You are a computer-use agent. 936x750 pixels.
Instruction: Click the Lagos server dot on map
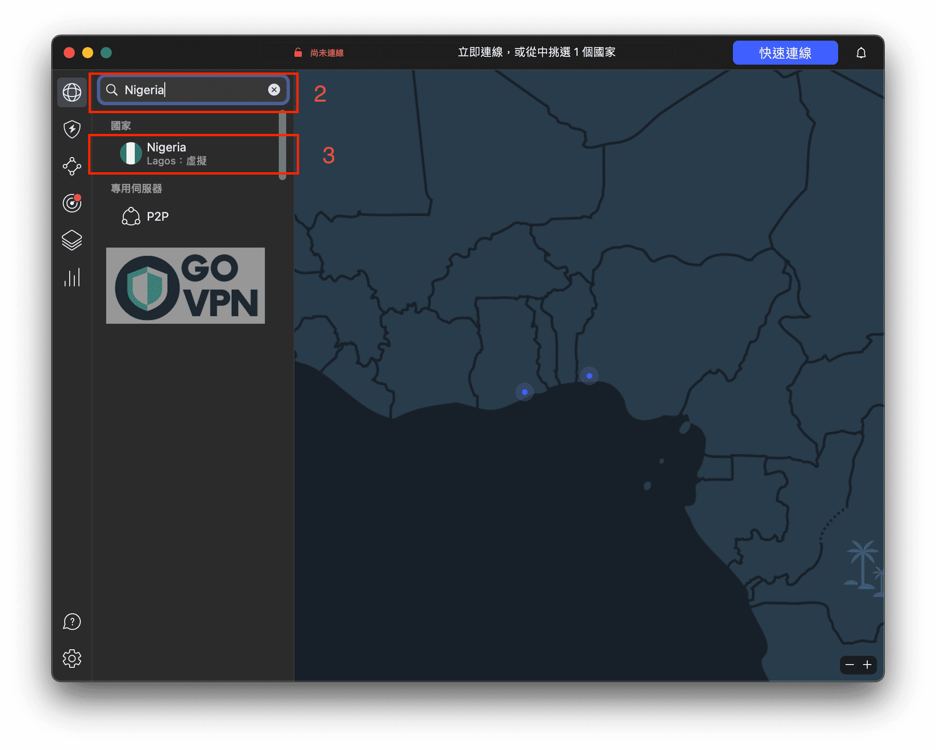[589, 376]
